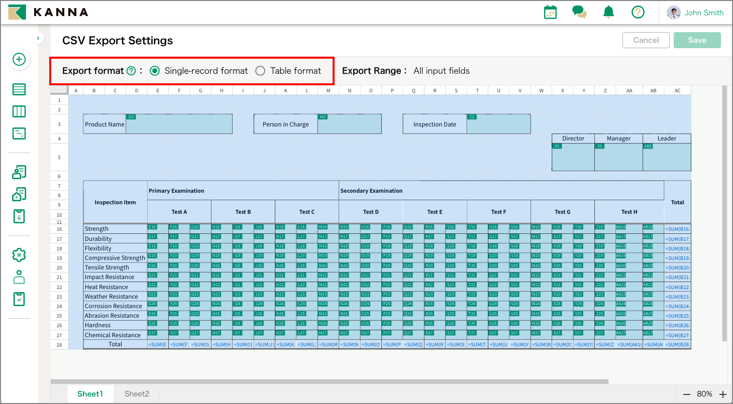Open John Smith user menu
This screenshot has width=733, height=404.
697,13
